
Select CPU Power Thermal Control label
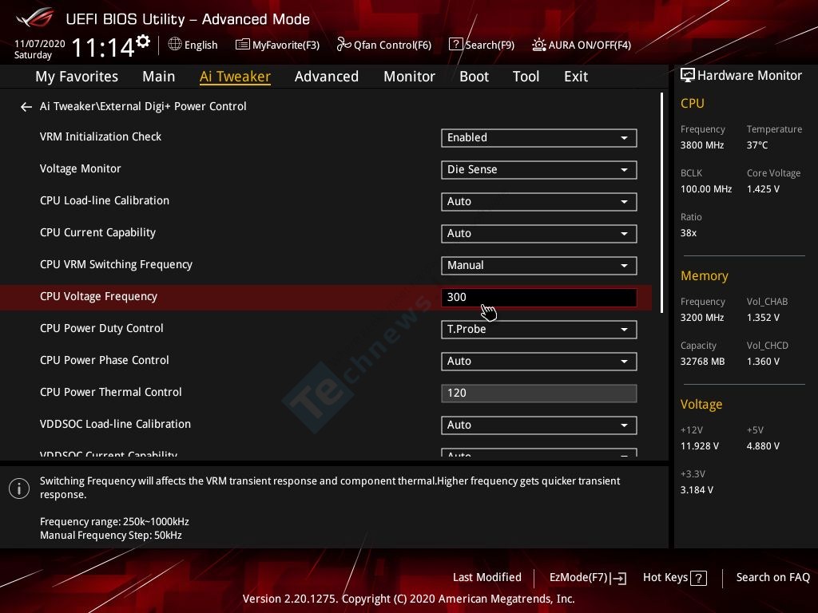pyautogui.click(x=110, y=392)
